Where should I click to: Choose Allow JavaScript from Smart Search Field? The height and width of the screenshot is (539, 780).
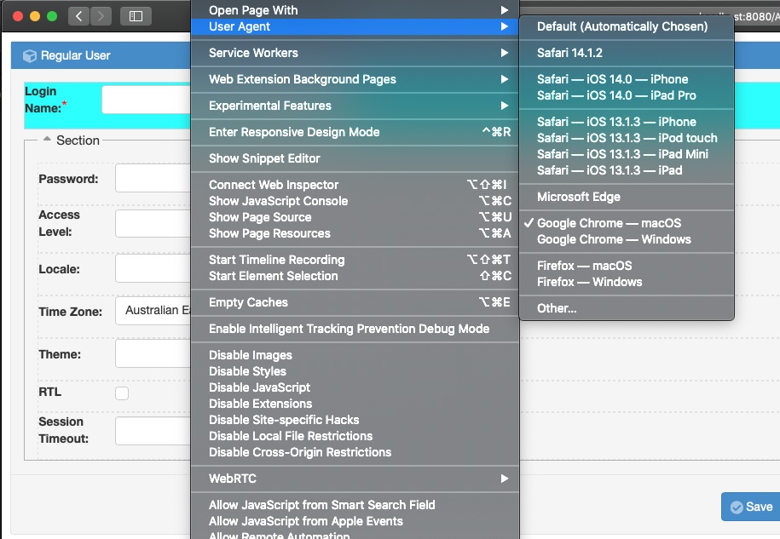point(355,505)
